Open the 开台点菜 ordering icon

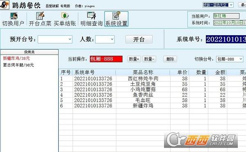tap(40, 19)
